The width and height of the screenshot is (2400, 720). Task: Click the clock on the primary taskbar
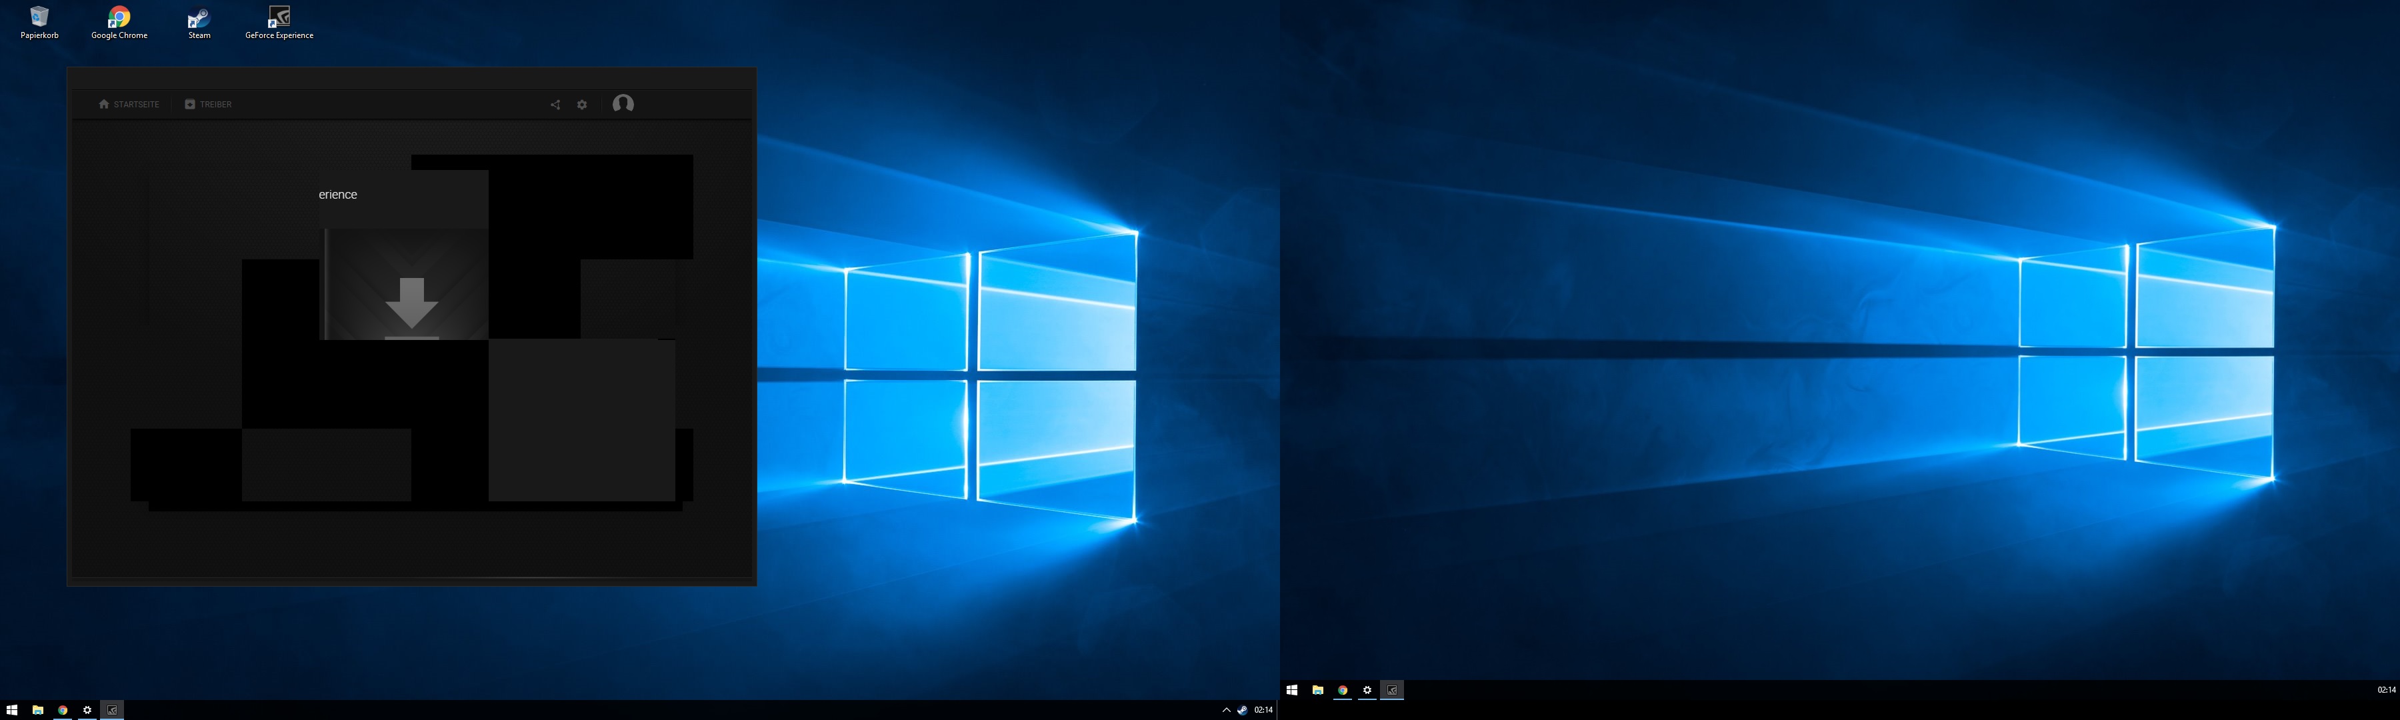pos(1263,710)
